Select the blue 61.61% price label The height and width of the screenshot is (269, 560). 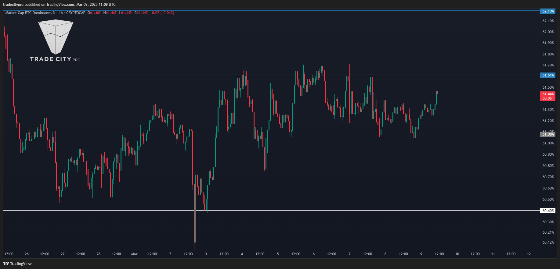tap(548, 75)
